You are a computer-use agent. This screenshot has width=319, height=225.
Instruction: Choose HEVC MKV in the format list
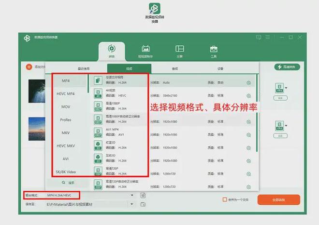coord(66,146)
